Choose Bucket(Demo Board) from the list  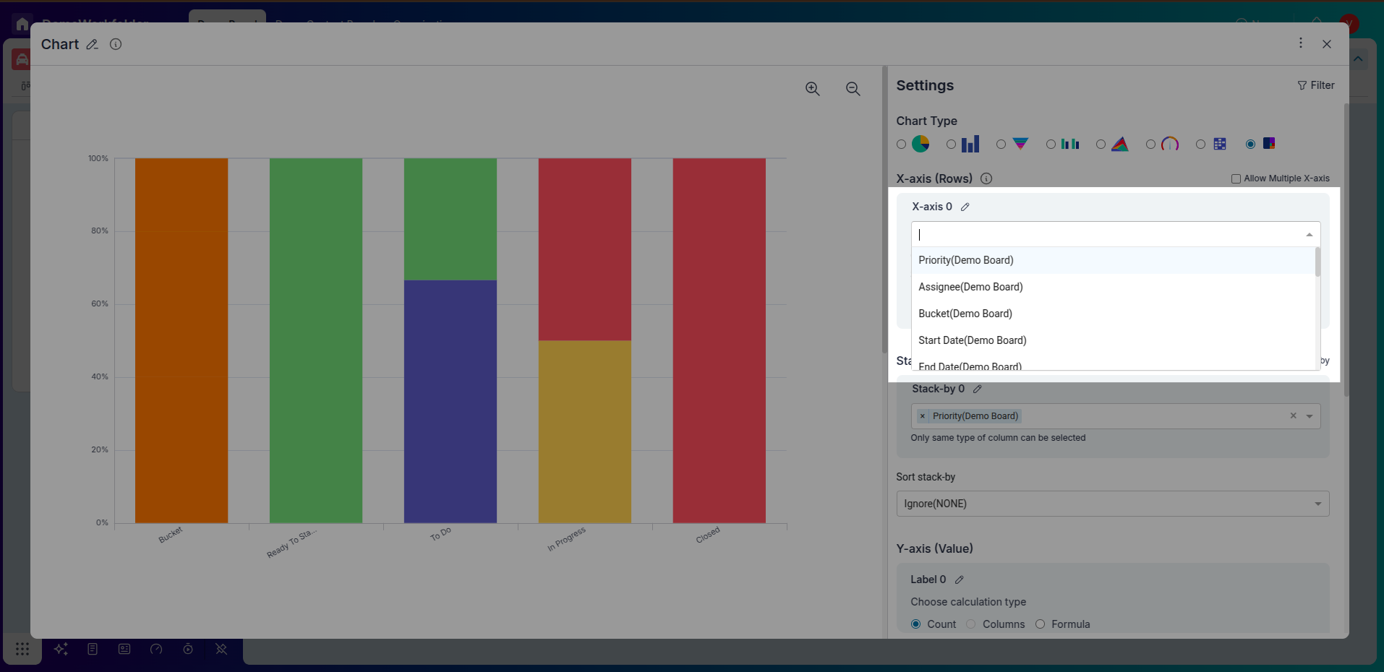(1113, 314)
